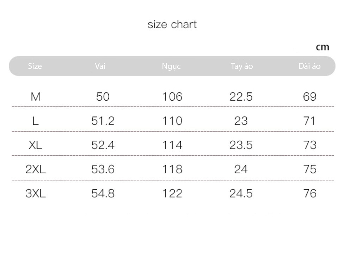This screenshot has height=256, width=343.
Task: Click shoulder value 51.2
Action: [103, 121]
